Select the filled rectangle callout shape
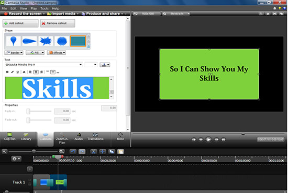 (78, 41)
